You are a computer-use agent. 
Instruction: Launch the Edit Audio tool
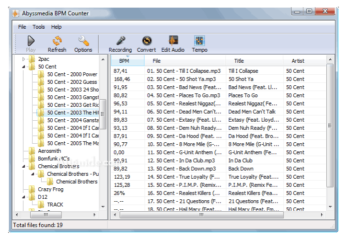tap(173, 41)
